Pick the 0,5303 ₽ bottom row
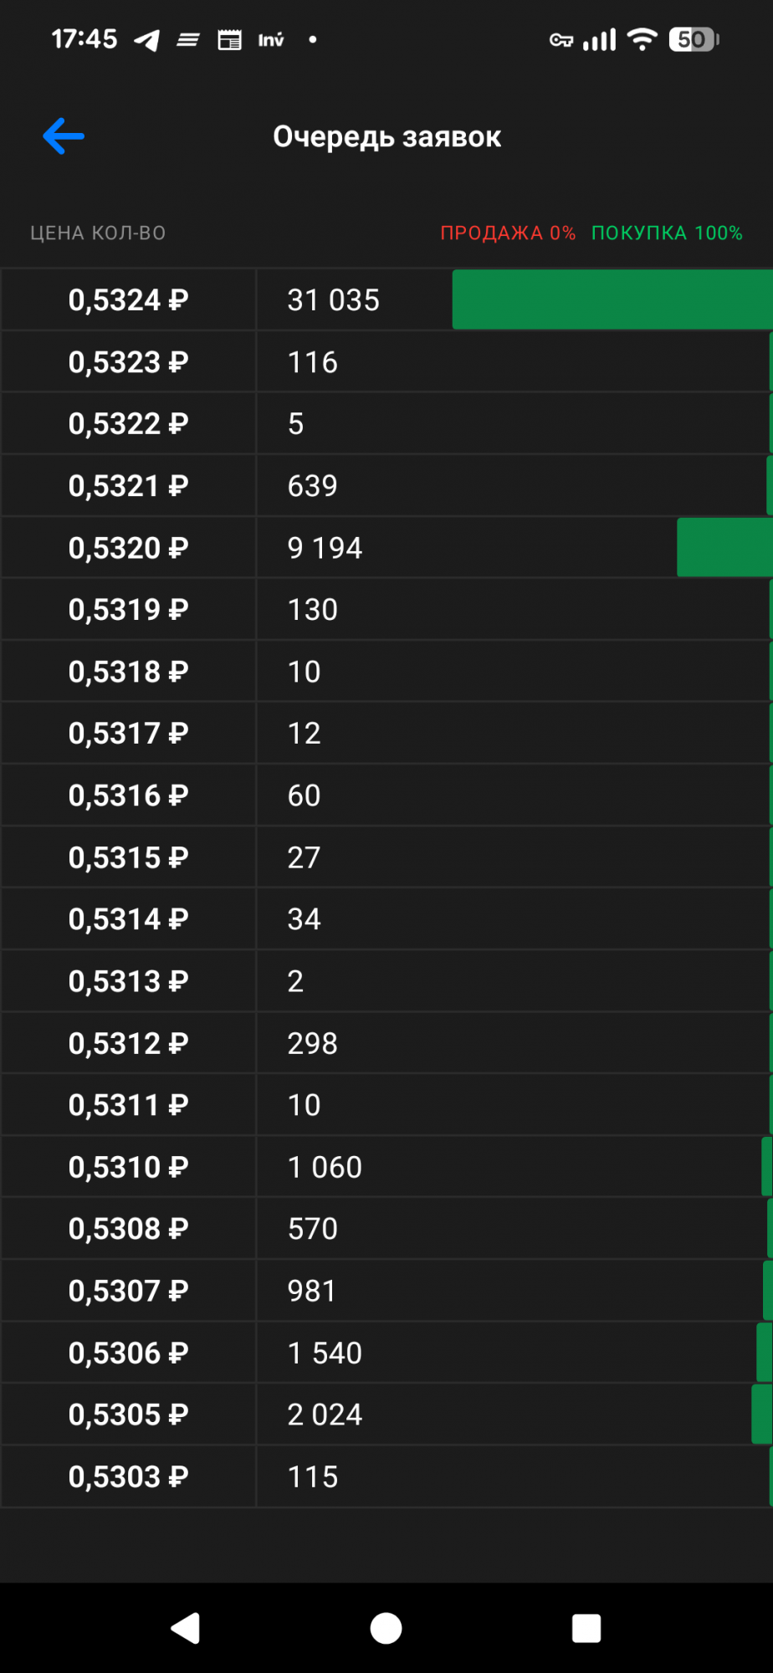Viewport: 773px width, 1673px height. [x=128, y=1476]
